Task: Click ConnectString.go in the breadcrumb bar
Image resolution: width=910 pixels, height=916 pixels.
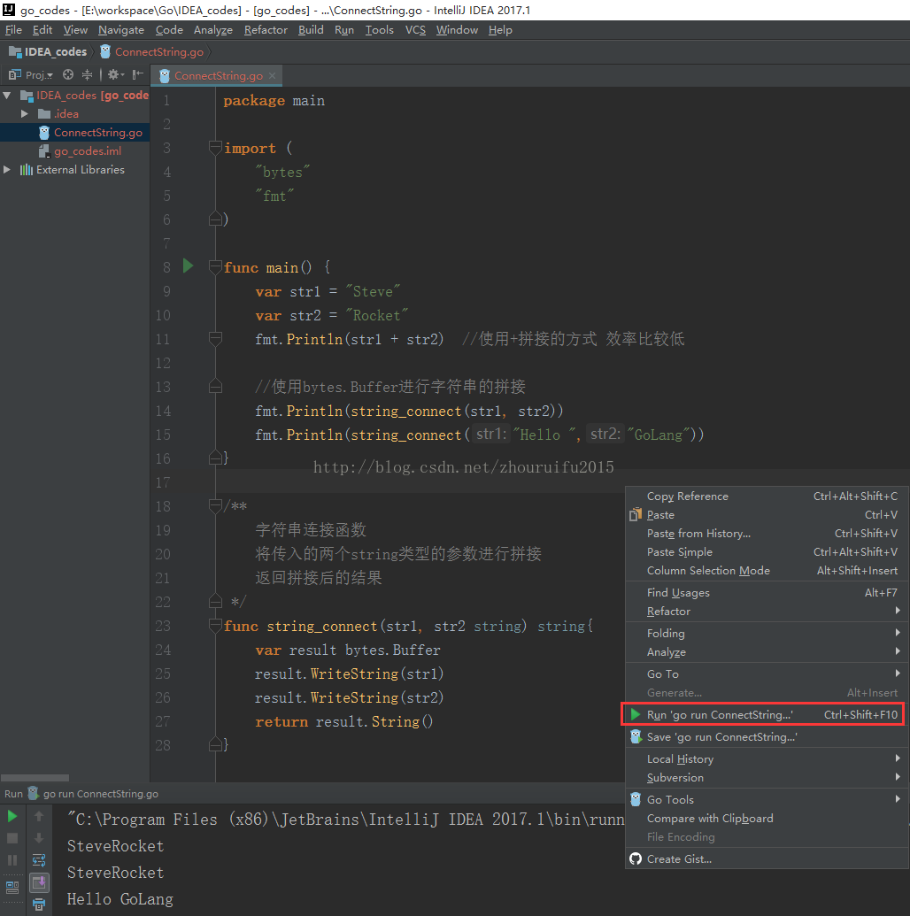Action: 159,51
